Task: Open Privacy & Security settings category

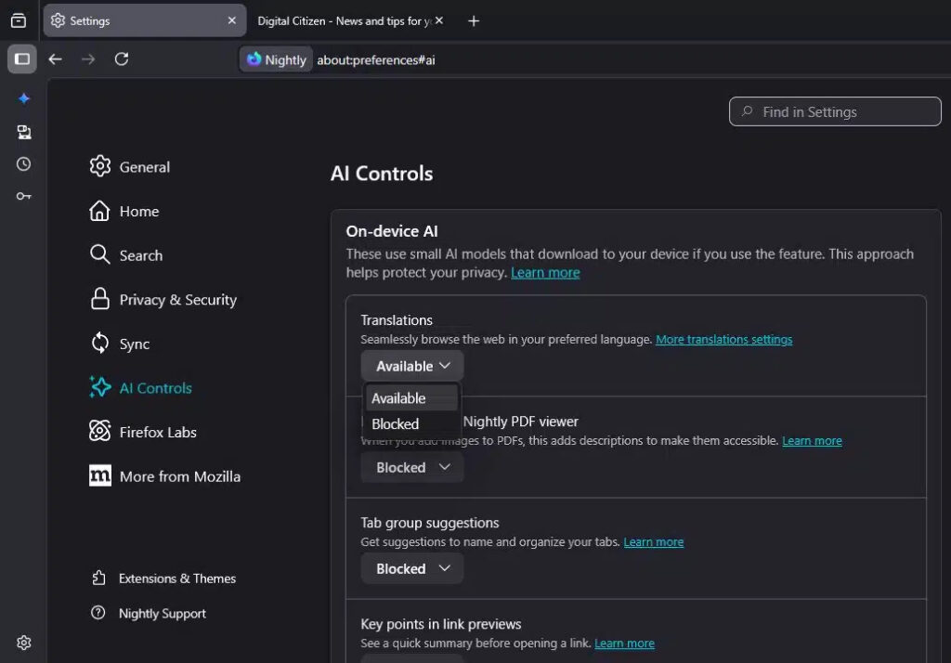Action: coord(177,300)
